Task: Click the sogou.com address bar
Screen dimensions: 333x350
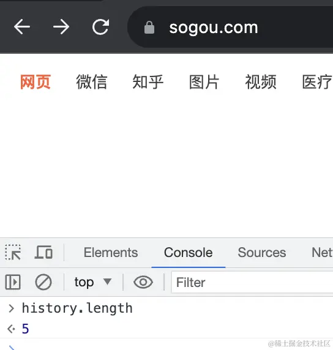Action: pos(230,27)
